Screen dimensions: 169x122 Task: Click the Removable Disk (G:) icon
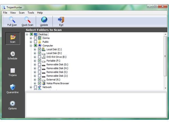click(x=44, y=65)
